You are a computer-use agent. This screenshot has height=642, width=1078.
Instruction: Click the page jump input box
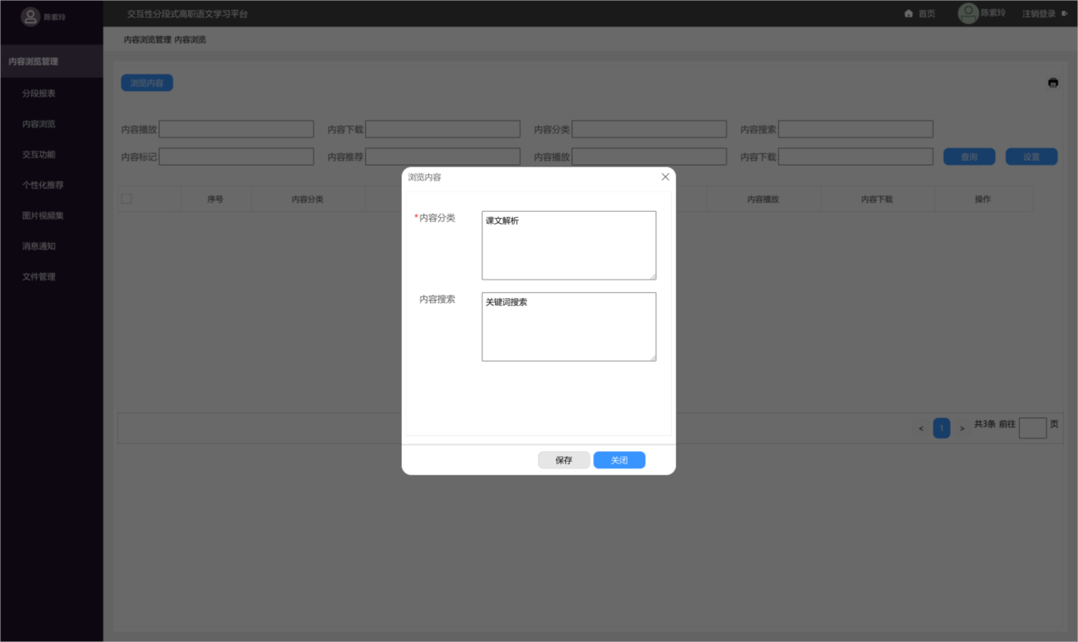[x=1032, y=428]
